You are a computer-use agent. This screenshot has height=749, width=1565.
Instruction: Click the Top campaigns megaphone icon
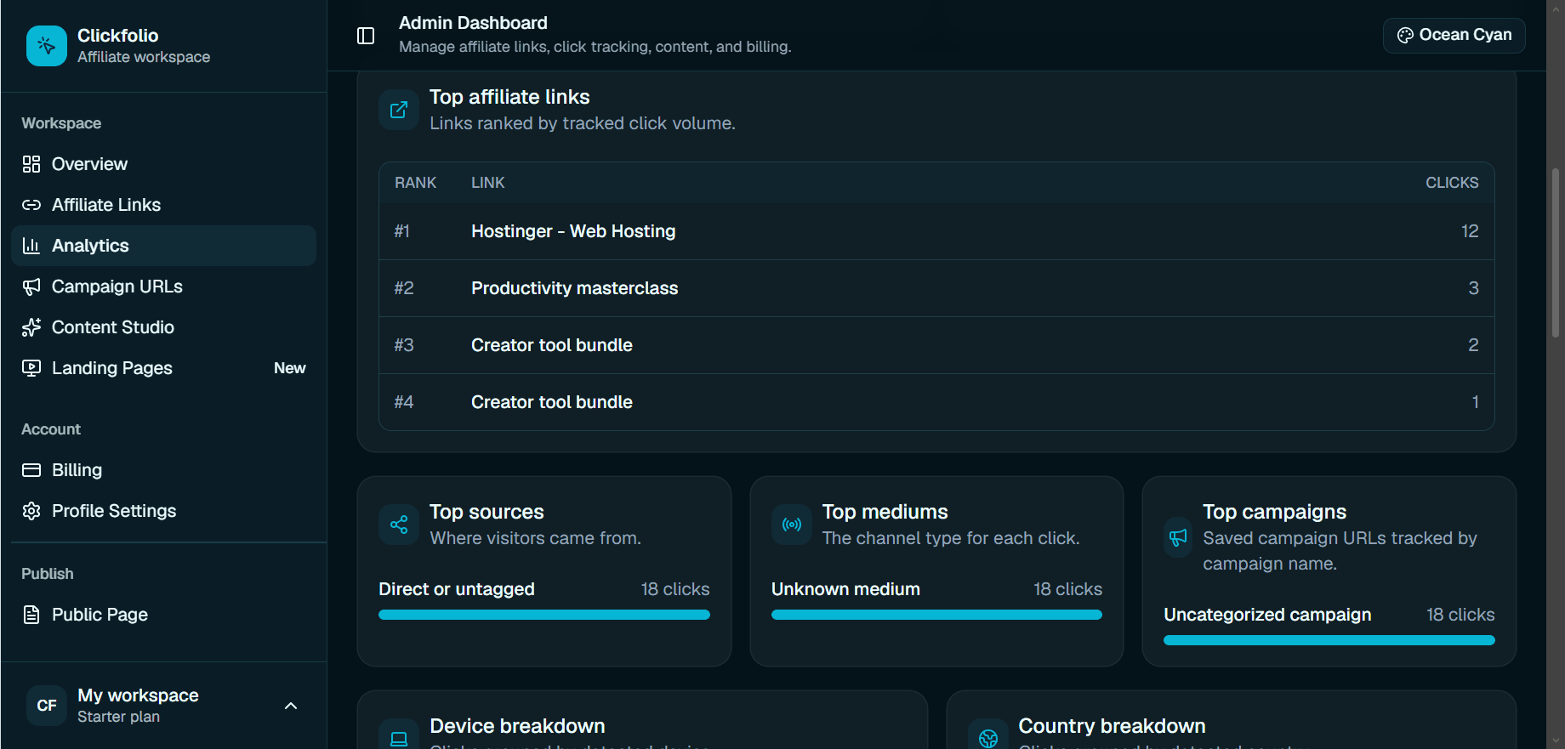[x=1178, y=537]
